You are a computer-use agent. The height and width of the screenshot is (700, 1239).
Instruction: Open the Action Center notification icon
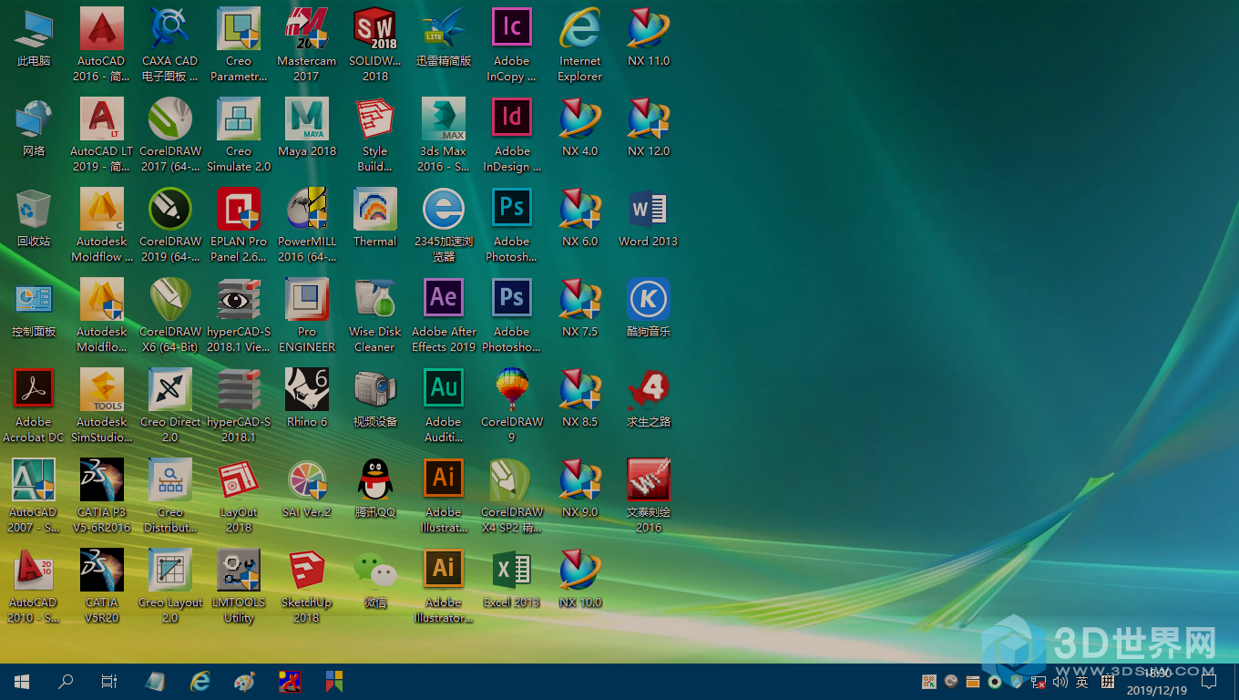point(1209,681)
